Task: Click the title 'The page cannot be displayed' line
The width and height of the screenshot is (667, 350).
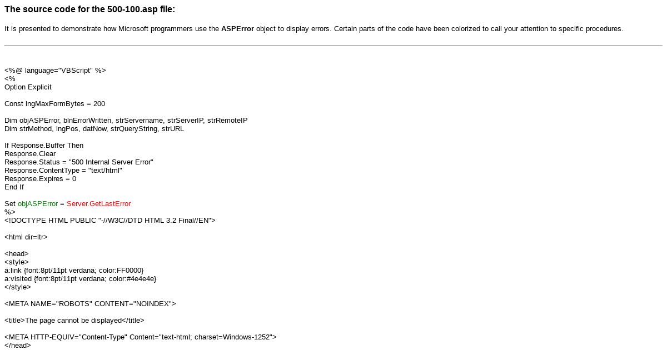Action: (x=74, y=321)
